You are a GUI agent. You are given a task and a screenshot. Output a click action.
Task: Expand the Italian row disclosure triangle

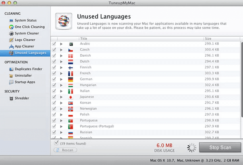point(62,91)
